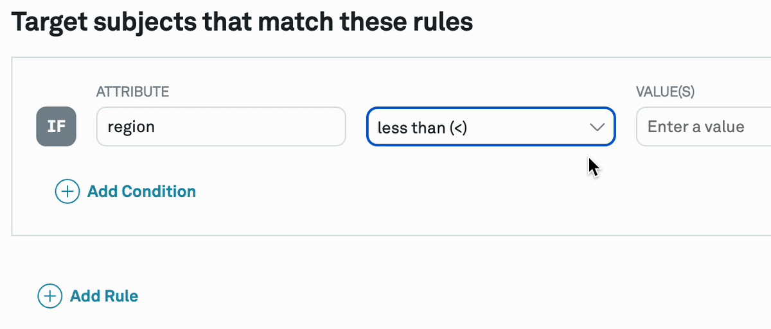Focus the region attribute input field
771x329 pixels.
pyautogui.click(x=220, y=126)
